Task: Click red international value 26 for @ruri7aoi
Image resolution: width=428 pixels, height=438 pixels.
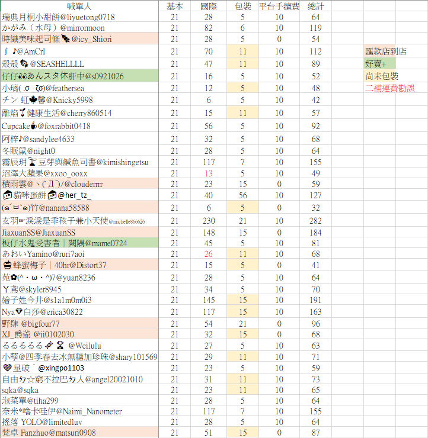Action: [209, 254]
